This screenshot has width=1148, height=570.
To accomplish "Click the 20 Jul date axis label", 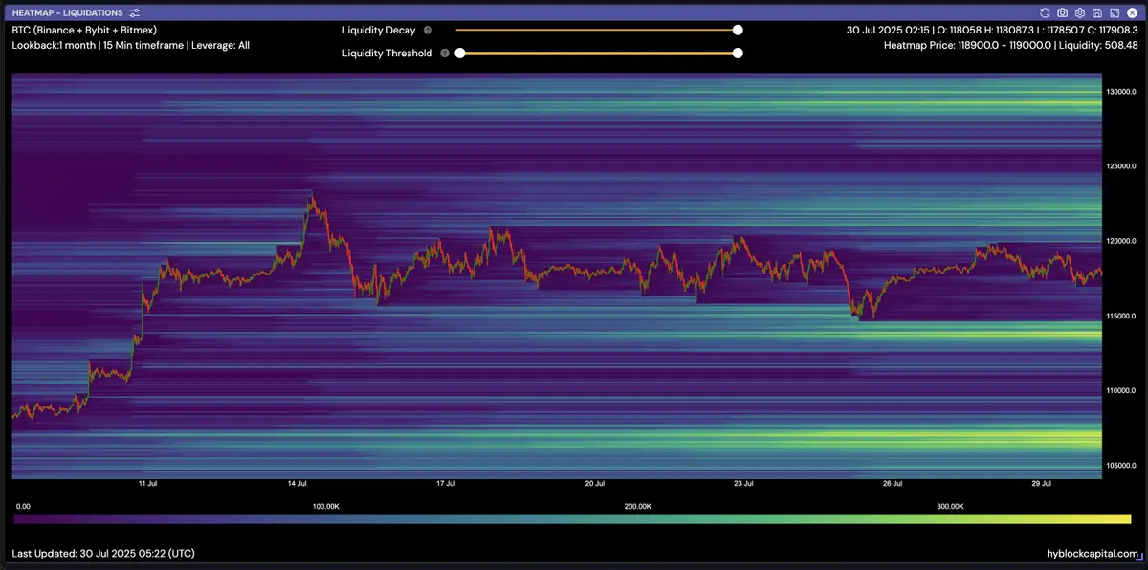I will [594, 484].
